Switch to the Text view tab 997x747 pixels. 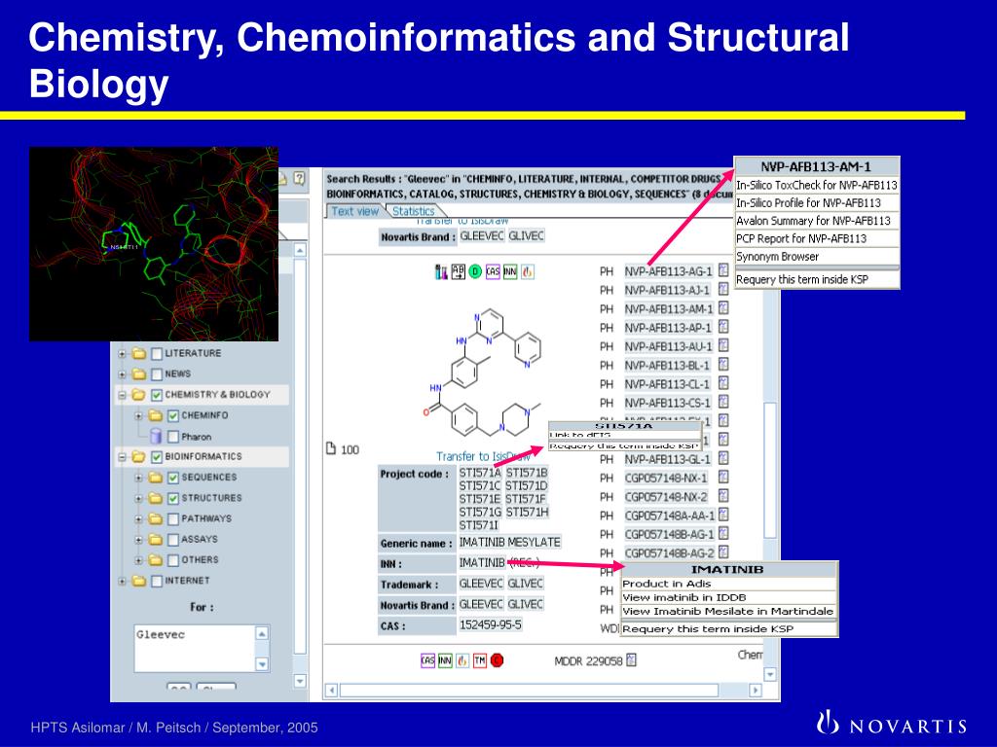click(354, 211)
